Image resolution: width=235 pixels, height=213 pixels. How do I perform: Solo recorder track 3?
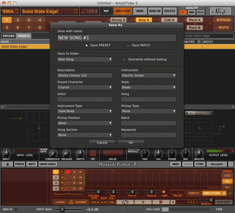tap(74, 183)
